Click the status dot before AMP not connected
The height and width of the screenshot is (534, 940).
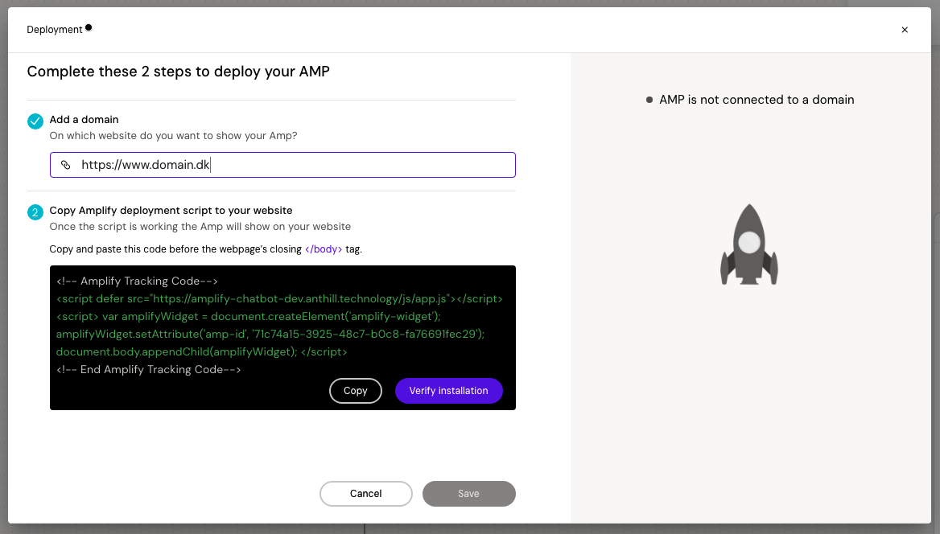[x=649, y=100]
